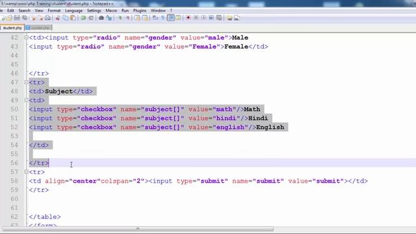
Task: Copy selection using toolbar icon
Action: (x=65, y=18)
